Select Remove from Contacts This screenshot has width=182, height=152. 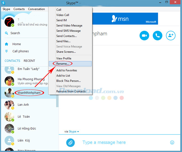(70, 91)
